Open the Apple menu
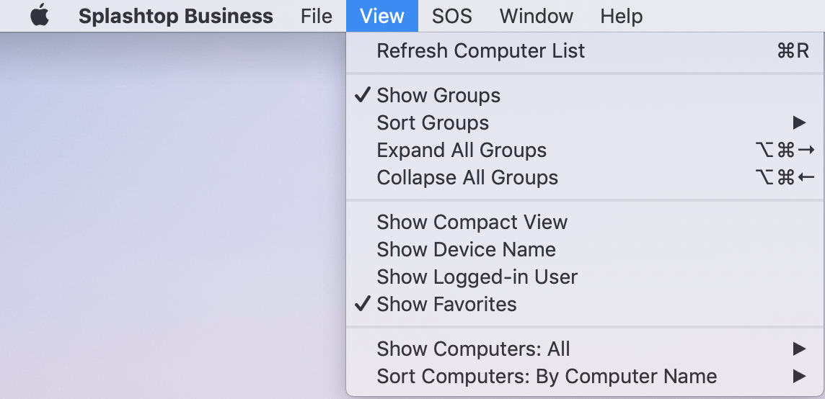 pyautogui.click(x=40, y=16)
